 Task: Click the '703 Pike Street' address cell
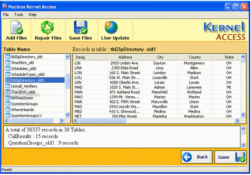tap(124, 116)
